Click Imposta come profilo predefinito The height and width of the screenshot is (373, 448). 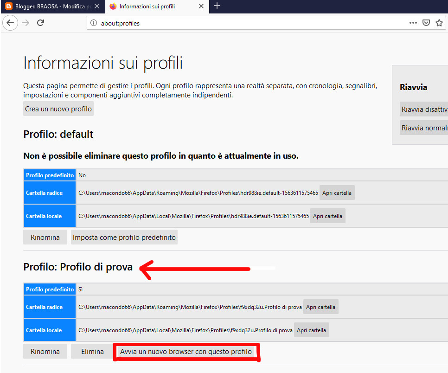coord(124,237)
